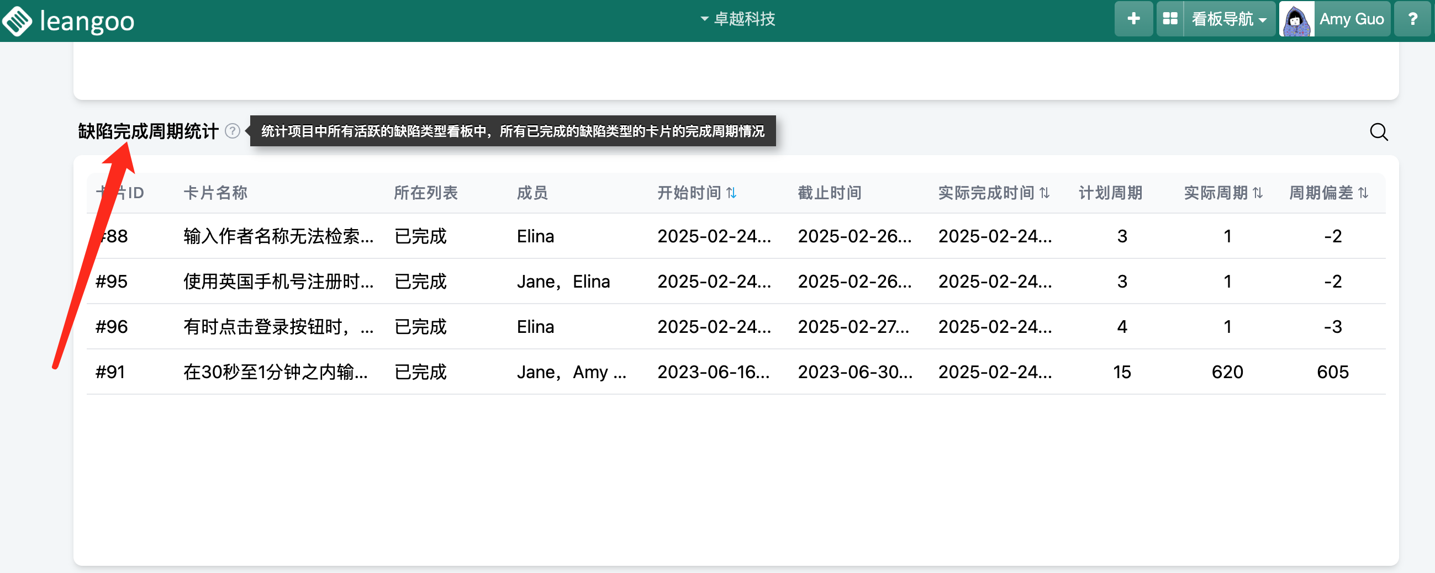The height and width of the screenshot is (573, 1435).
Task: Click the 卡片名称 column header
Action: pos(215,193)
